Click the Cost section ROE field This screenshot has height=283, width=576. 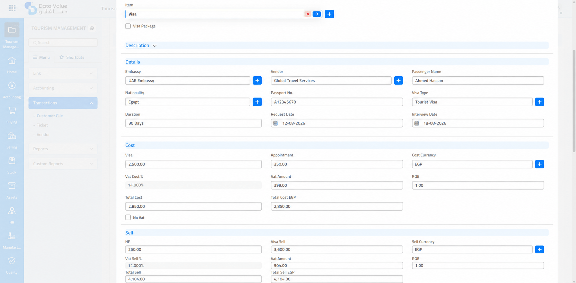coord(478,185)
